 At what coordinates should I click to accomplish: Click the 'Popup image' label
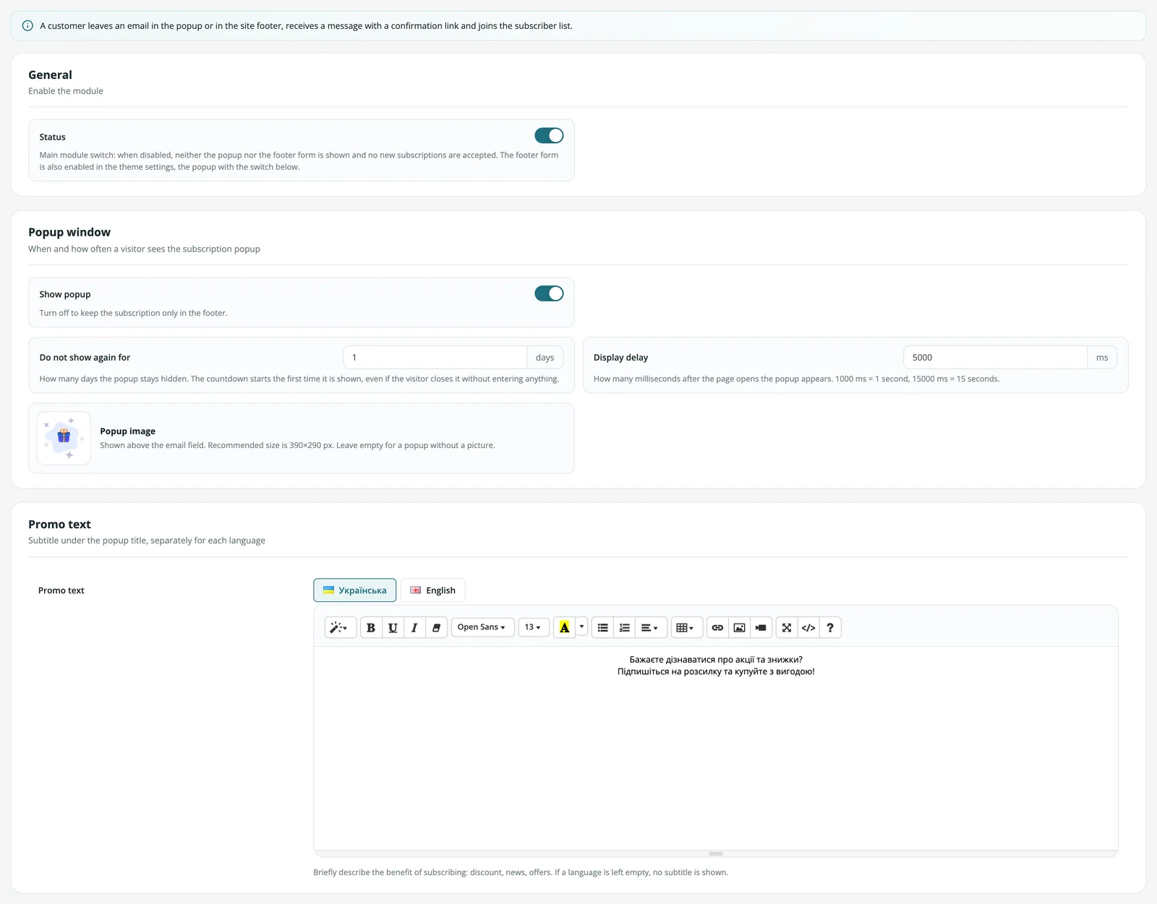[x=128, y=431]
